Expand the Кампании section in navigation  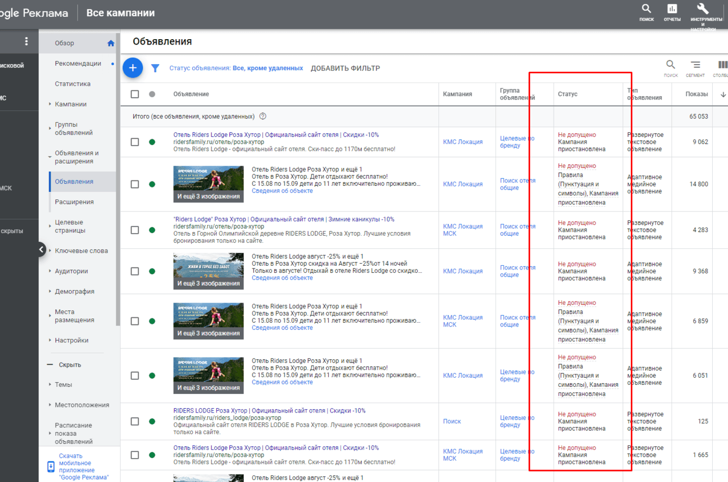(x=71, y=104)
